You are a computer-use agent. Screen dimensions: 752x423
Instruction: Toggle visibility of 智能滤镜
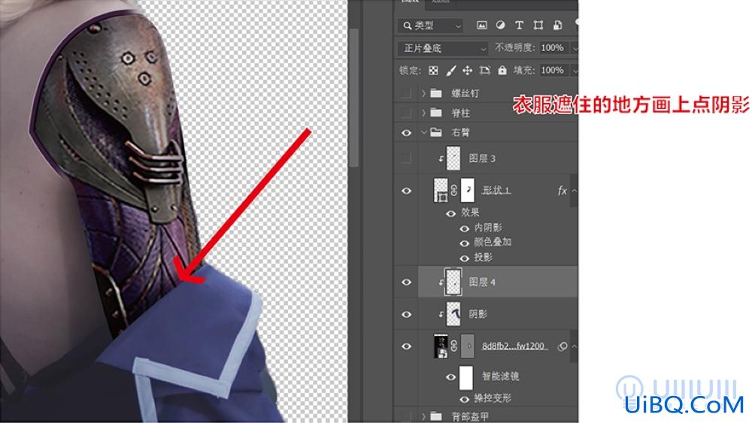450,377
